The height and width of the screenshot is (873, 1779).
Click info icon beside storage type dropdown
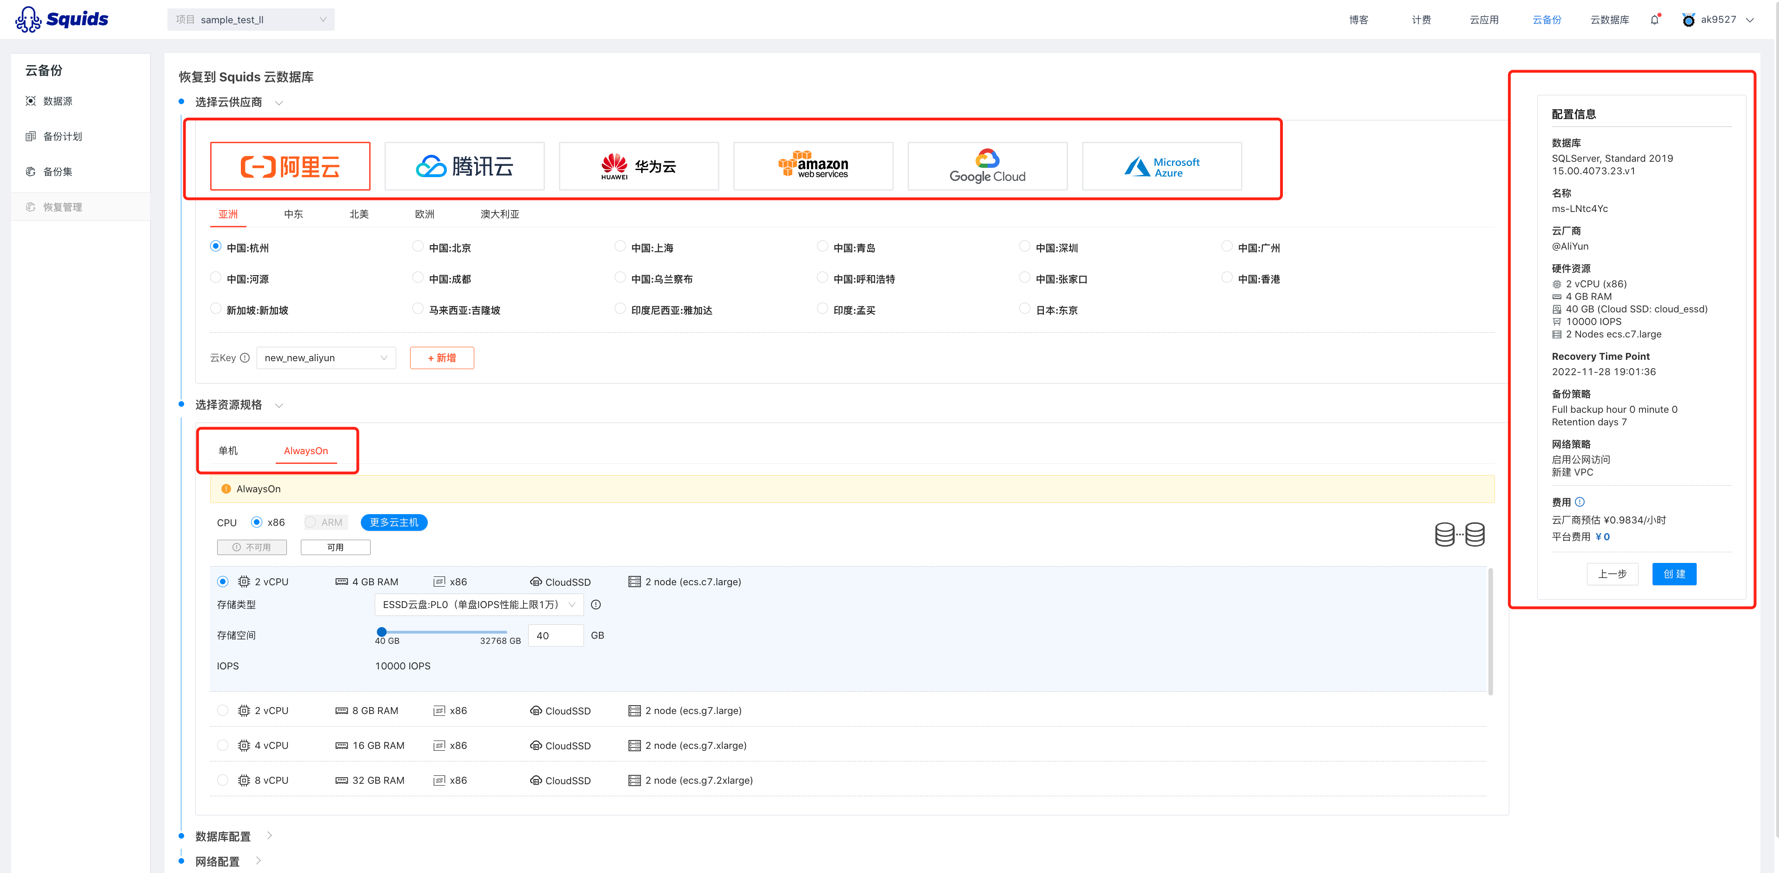(x=596, y=604)
